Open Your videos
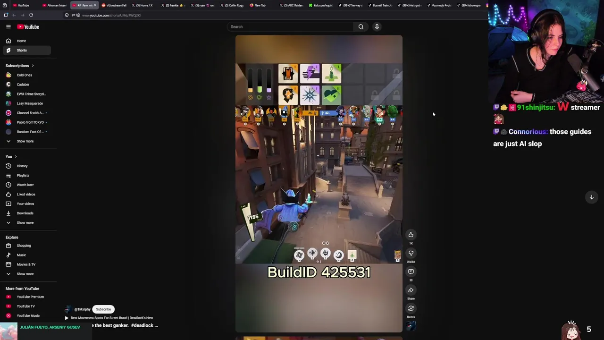Image resolution: width=604 pixels, height=340 pixels. 27,204
